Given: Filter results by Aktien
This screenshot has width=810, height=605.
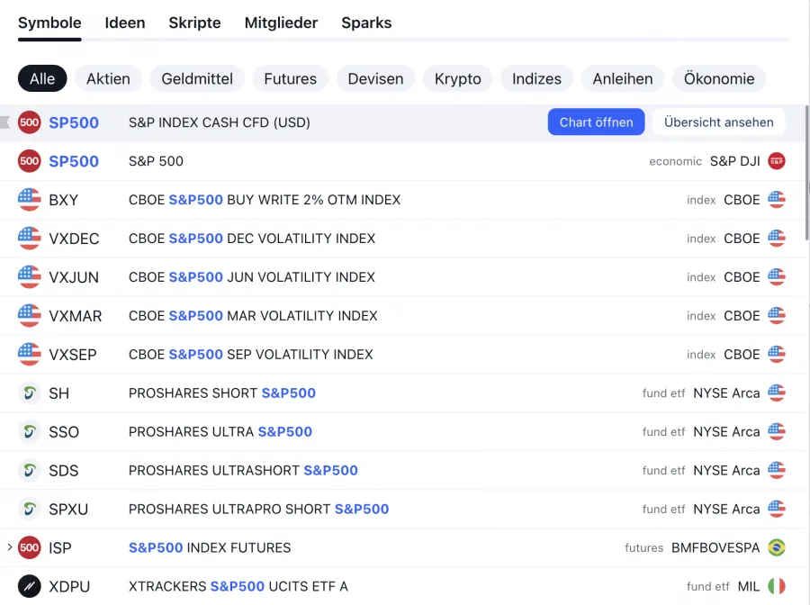Looking at the screenshot, I should pos(108,79).
